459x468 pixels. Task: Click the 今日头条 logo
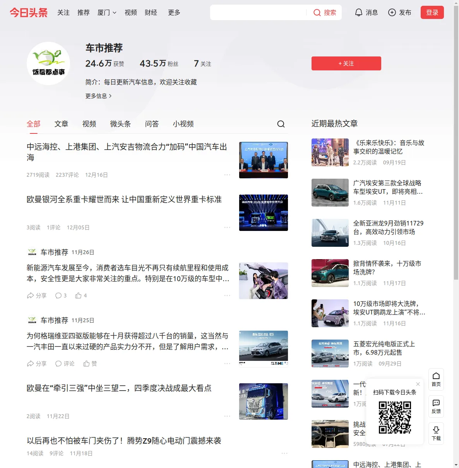coord(28,12)
